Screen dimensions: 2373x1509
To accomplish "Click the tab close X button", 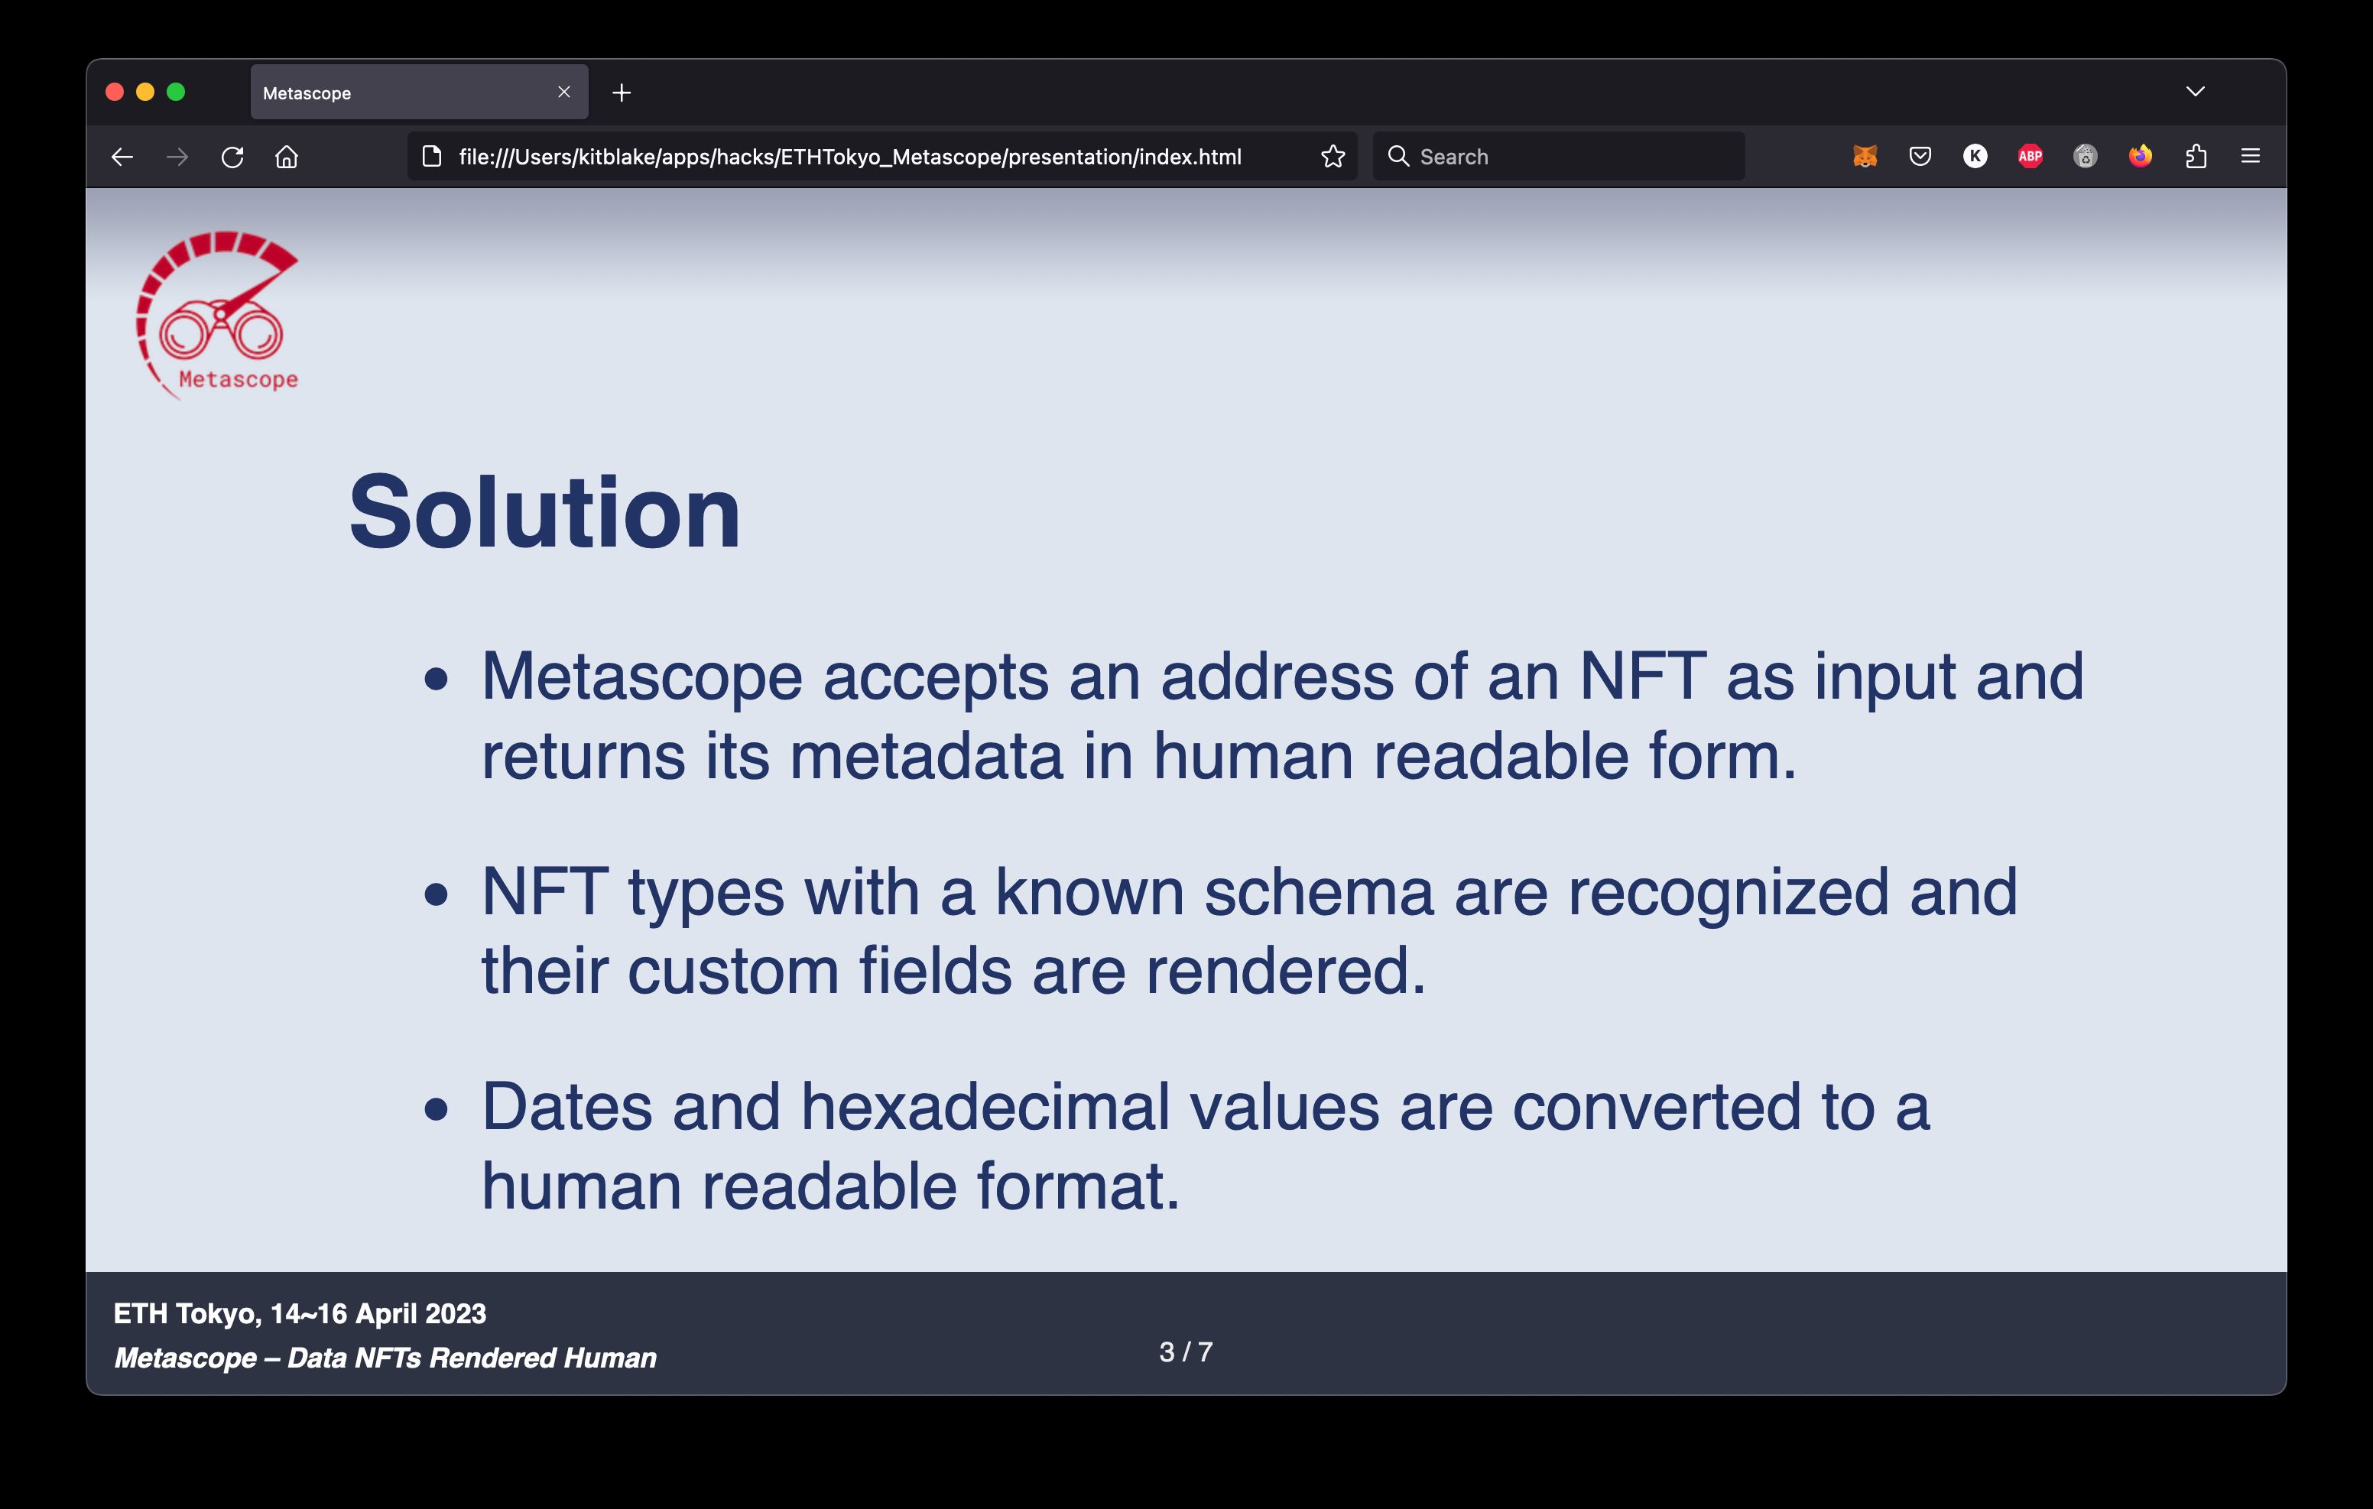I will click(560, 93).
